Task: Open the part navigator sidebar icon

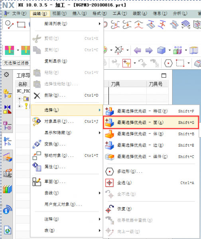Action: (x=7, y=125)
